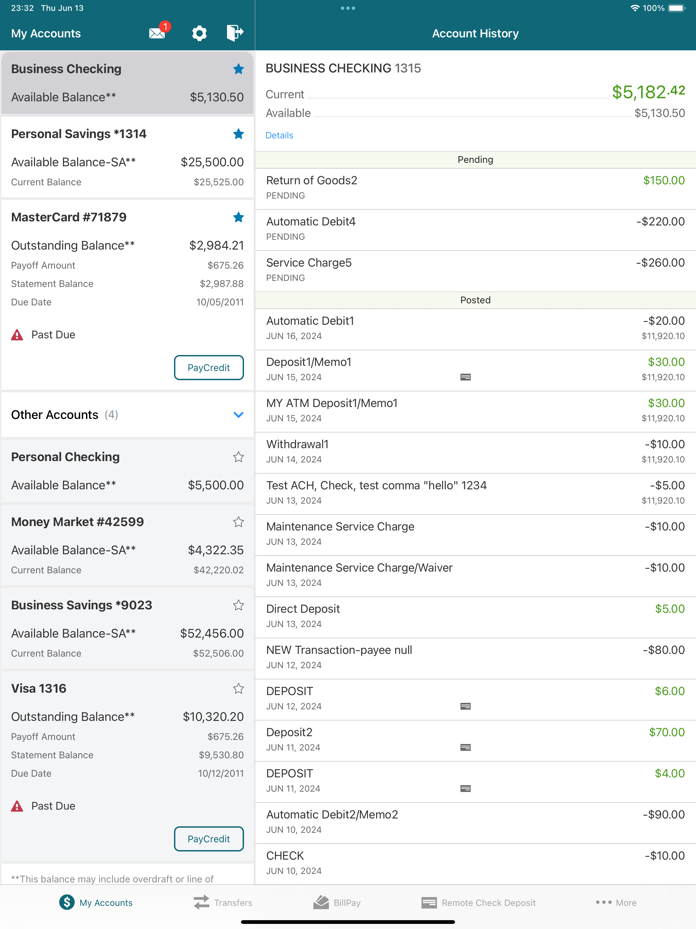Viewport: 696px width, 929px height.
Task: Click PayCredit for MasterCard #71879
Action: pyautogui.click(x=209, y=368)
